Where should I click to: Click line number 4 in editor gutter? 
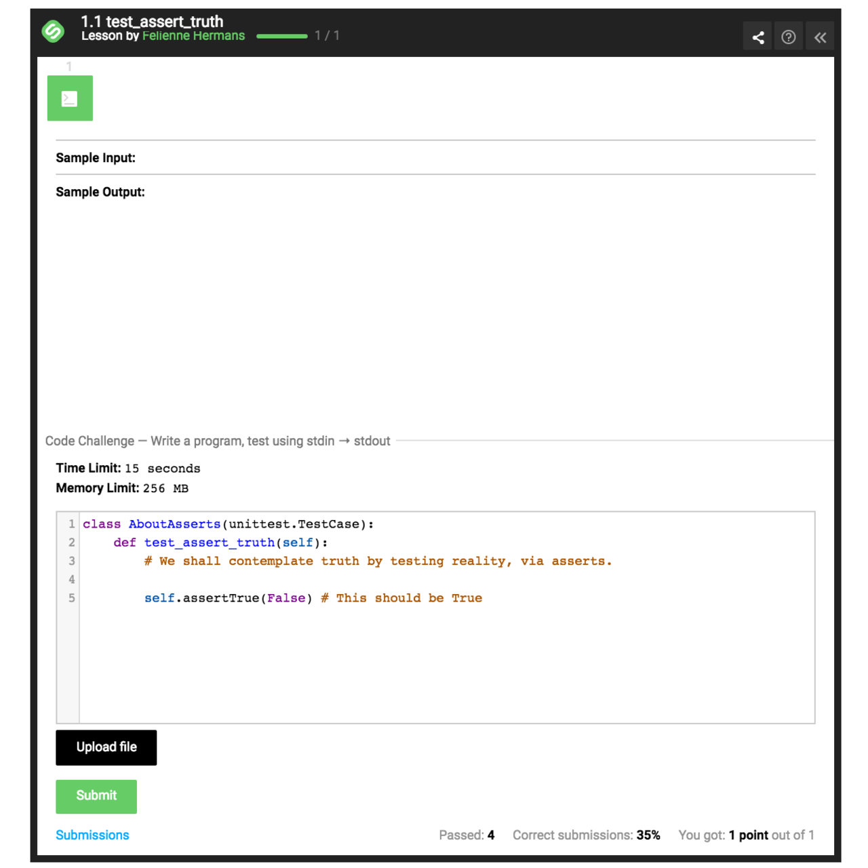click(x=71, y=579)
